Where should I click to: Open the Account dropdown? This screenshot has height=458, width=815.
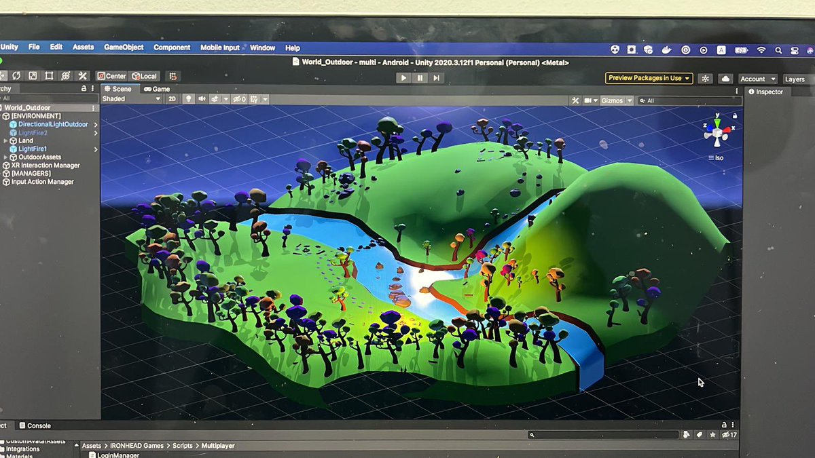coord(758,79)
